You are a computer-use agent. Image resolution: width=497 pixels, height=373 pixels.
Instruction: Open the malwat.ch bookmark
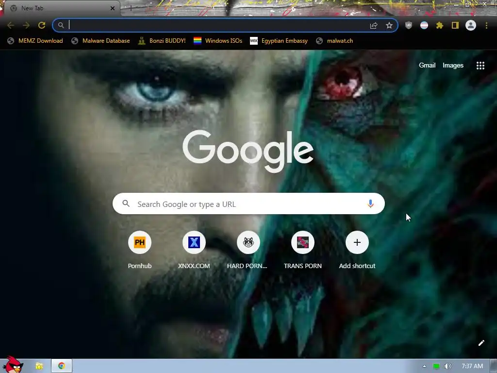coord(334,41)
